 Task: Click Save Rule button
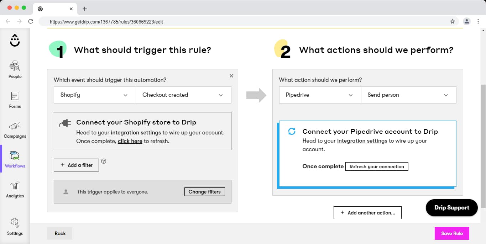pyautogui.click(x=452, y=233)
